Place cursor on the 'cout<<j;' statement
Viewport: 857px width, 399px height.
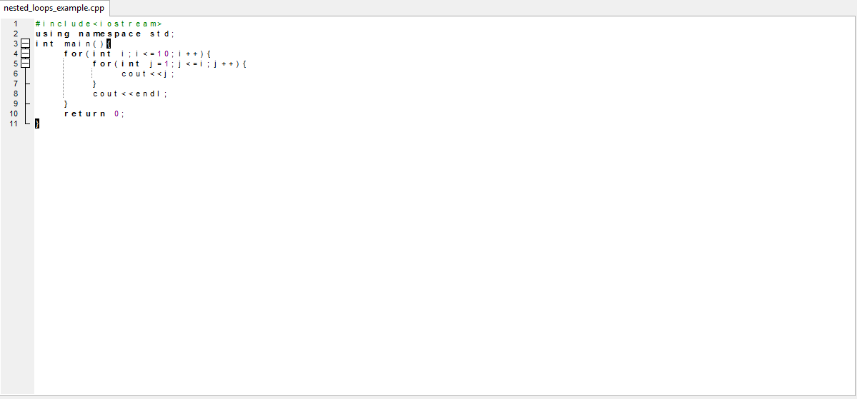(x=148, y=74)
